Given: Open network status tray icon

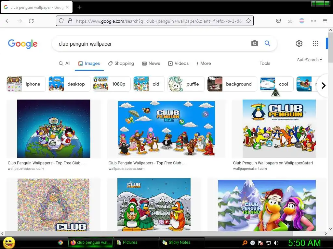Looking at the screenshot, I should [x=268, y=243].
